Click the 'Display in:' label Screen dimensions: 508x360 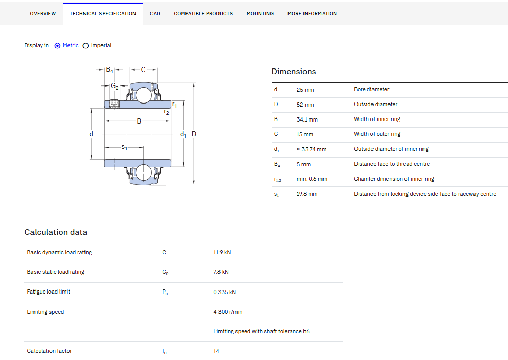tap(37, 46)
